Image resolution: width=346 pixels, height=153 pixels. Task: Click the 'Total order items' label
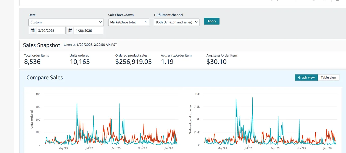point(36,55)
